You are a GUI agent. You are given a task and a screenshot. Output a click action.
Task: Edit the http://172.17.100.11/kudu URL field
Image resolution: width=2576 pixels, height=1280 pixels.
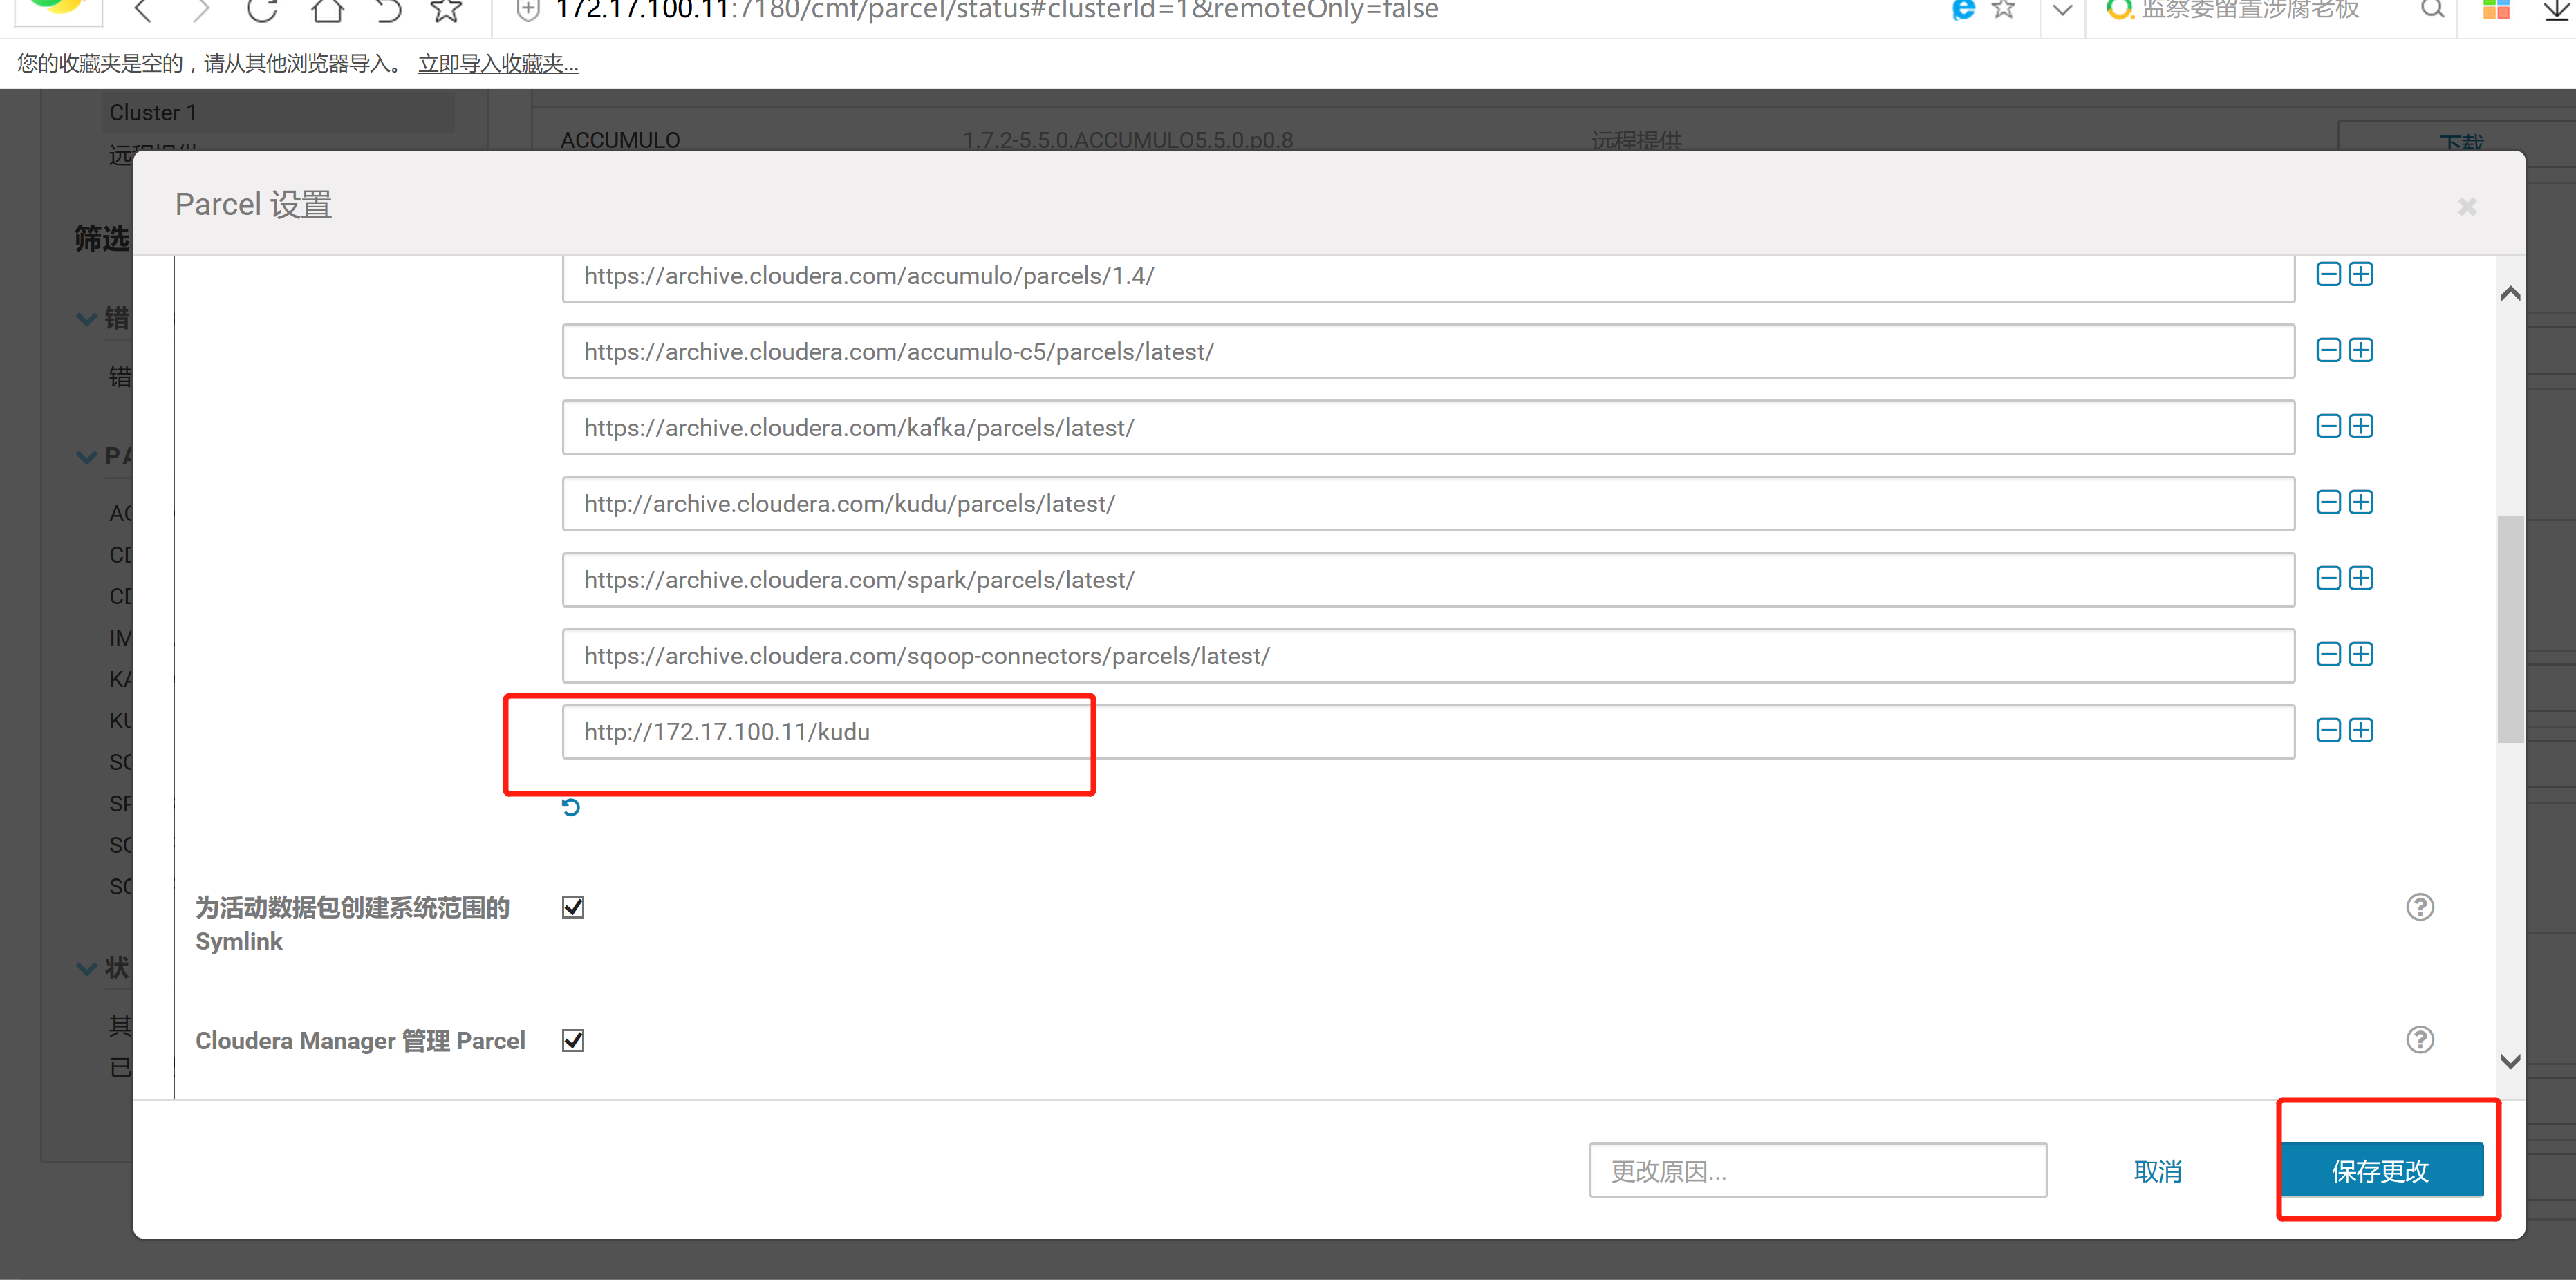[1428, 731]
